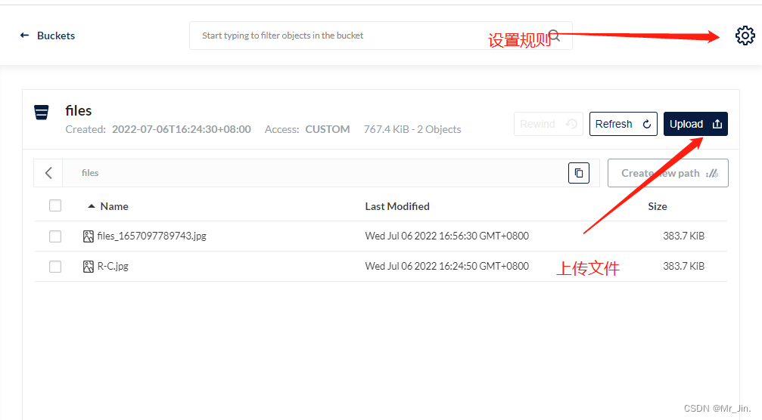Click the search magnifier icon
This screenshot has height=420, width=762.
coord(555,36)
